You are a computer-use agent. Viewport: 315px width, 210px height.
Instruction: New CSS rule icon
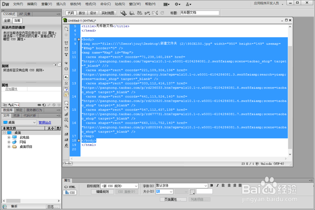(x=44, y=105)
